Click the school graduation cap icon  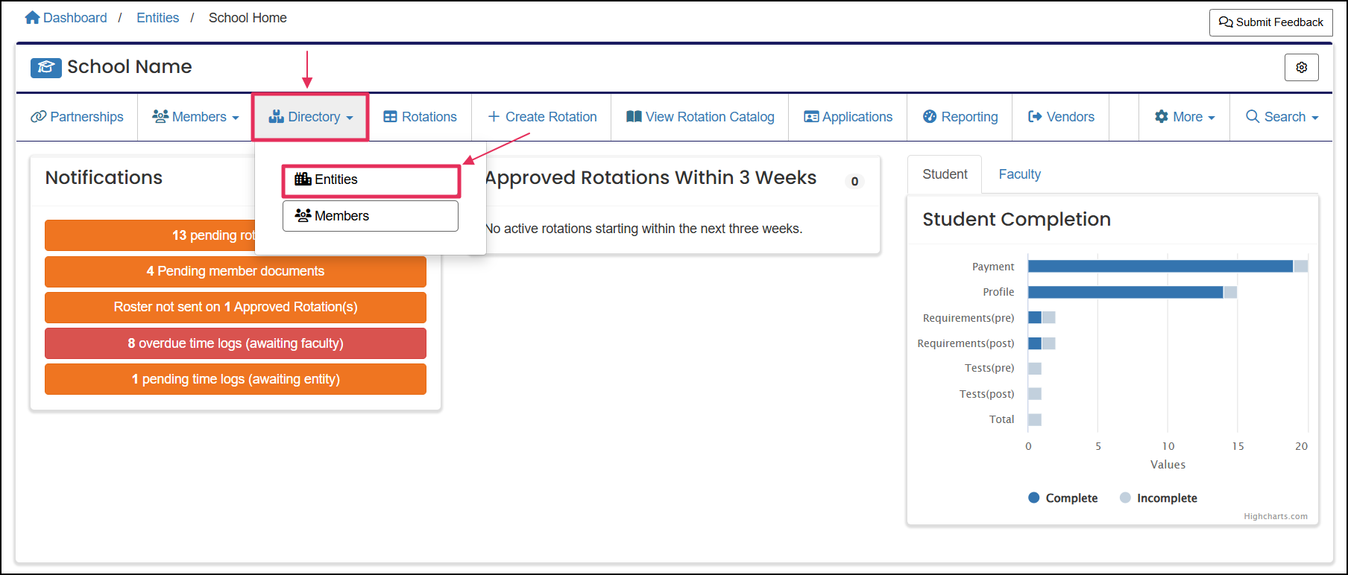(x=46, y=68)
